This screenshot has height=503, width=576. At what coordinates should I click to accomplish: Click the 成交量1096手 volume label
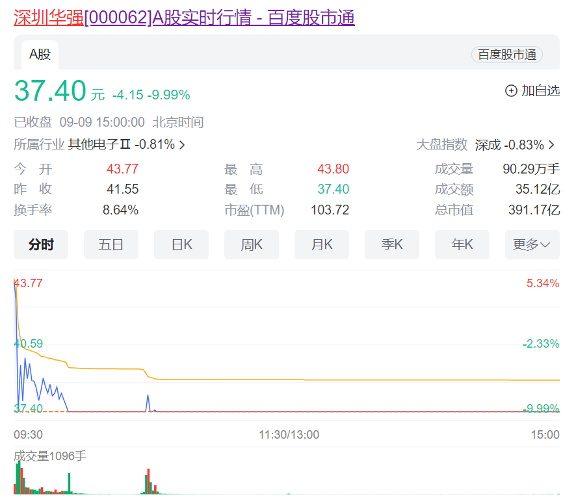pos(50,456)
